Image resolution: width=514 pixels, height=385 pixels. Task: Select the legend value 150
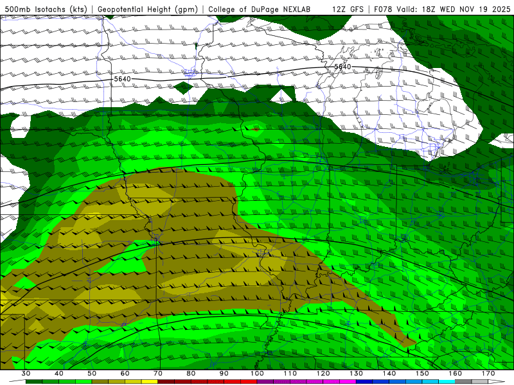click(x=422, y=373)
